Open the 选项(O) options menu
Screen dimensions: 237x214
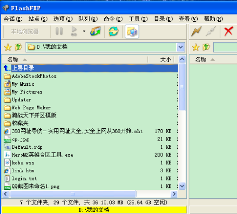63,19
